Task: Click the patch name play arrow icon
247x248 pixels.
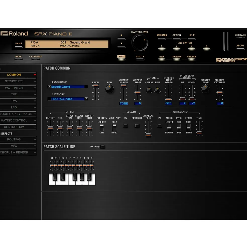Action: (49, 87)
